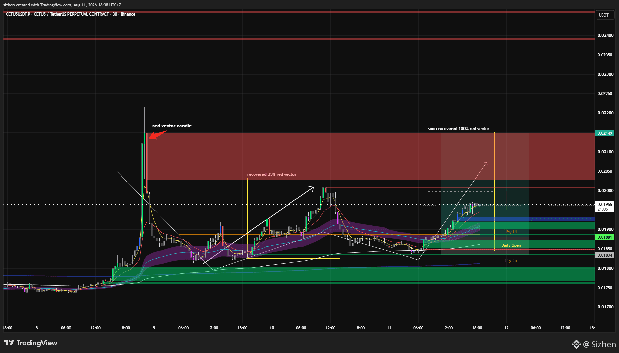Click the CETUSUSDT.P symbol title
619x353 pixels.
pyautogui.click(x=18, y=14)
